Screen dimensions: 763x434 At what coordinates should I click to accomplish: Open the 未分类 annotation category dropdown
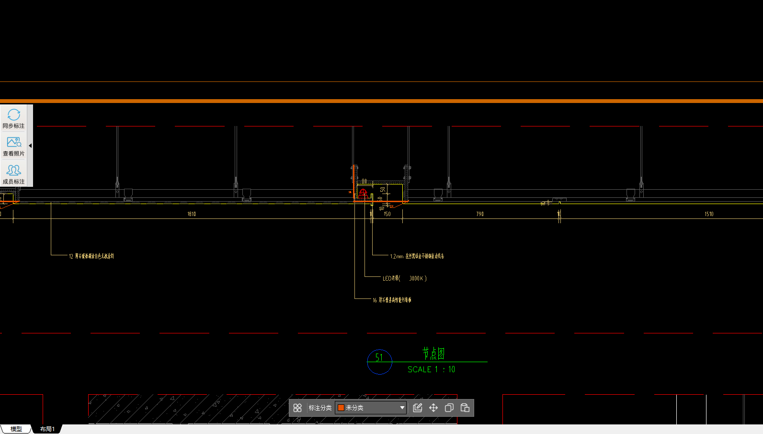tap(371, 408)
